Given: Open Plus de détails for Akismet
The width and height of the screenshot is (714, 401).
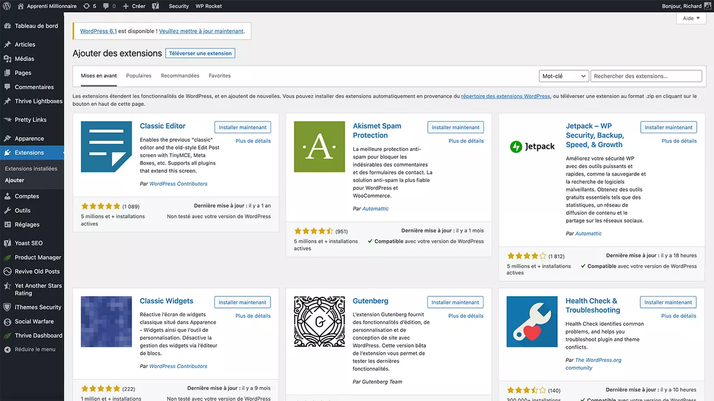Looking at the screenshot, I should tap(466, 141).
